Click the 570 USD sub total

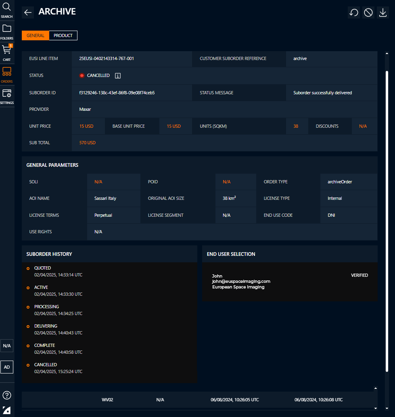tap(88, 143)
